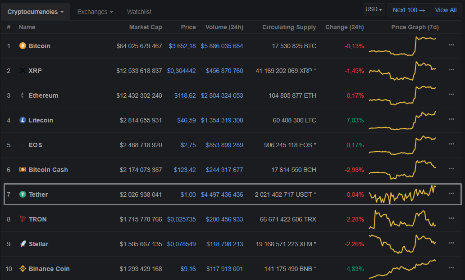Image resolution: width=465 pixels, height=280 pixels.
Task: Click the Bitcoin coin logo icon
Action: click(x=23, y=46)
